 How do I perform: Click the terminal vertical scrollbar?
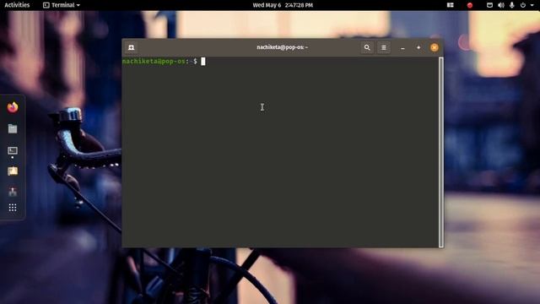click(440, 152)
